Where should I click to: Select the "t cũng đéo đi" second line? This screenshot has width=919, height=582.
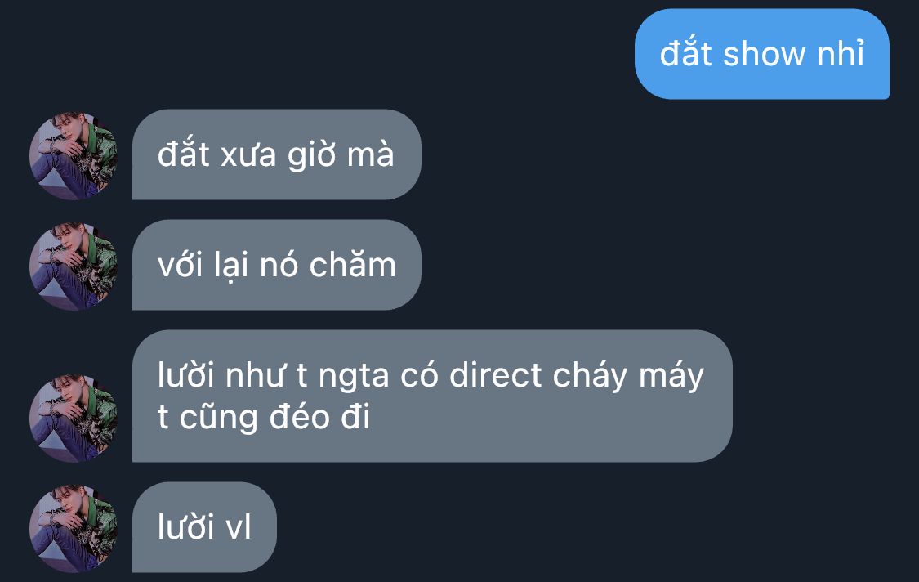point(264,417)
